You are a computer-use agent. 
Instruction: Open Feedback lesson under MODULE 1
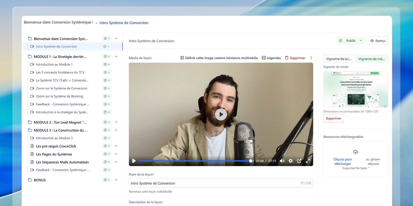(x=63, y=104)
